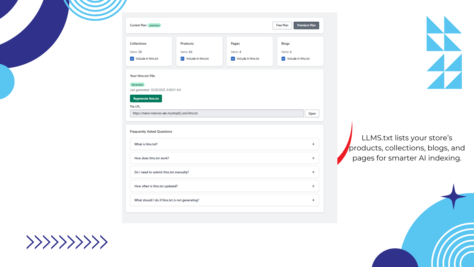Click the 'Items: 50' count text

coord(136,52)
